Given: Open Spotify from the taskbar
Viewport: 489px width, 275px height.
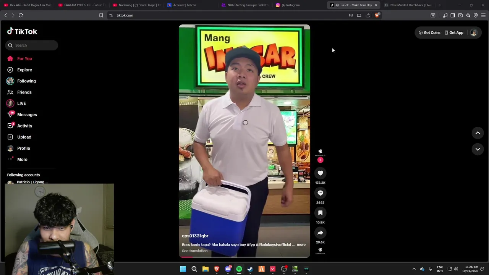Looking at the screenshot, I should [239, 269].
